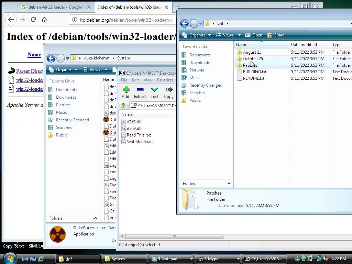This screenshot has height=264, width=352.
Task: Open Parent Directory link on Debian page
Action: click(30, 71)
